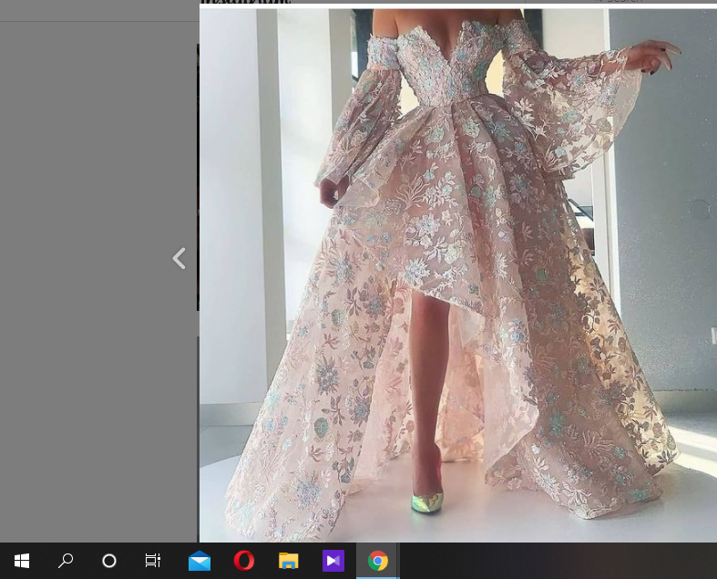The image size is (717, 579).
Task: Open Windows search from the taskbar
Action: 66,561
